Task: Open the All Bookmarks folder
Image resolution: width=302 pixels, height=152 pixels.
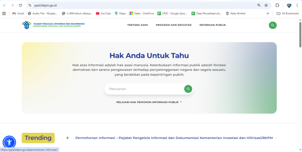Action: tap(288, 13)
